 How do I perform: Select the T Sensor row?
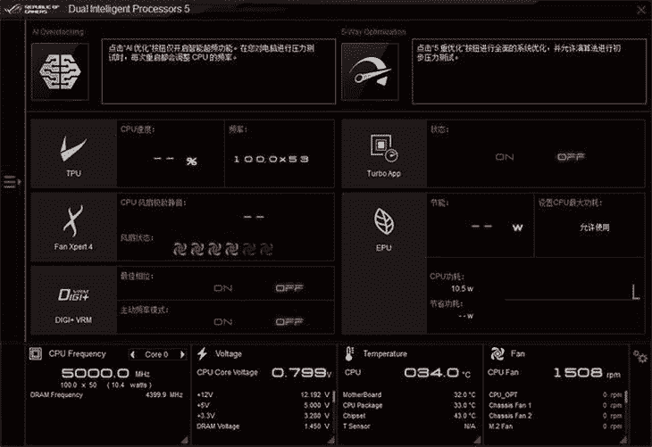click(x=409, y=426)
